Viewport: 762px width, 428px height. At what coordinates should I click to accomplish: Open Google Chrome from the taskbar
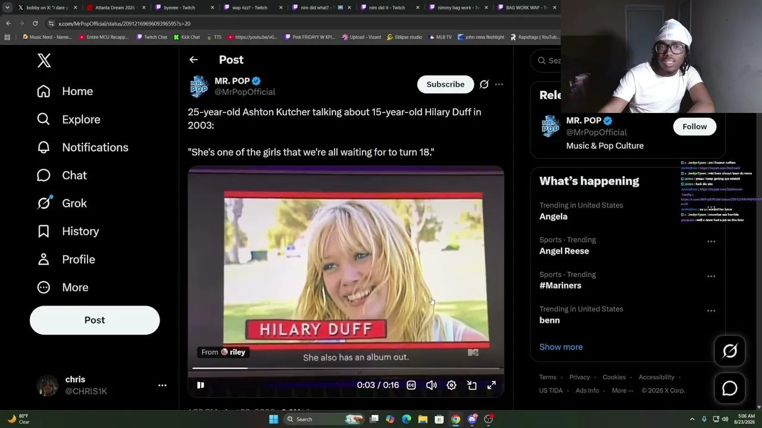(x=455, y=419)
